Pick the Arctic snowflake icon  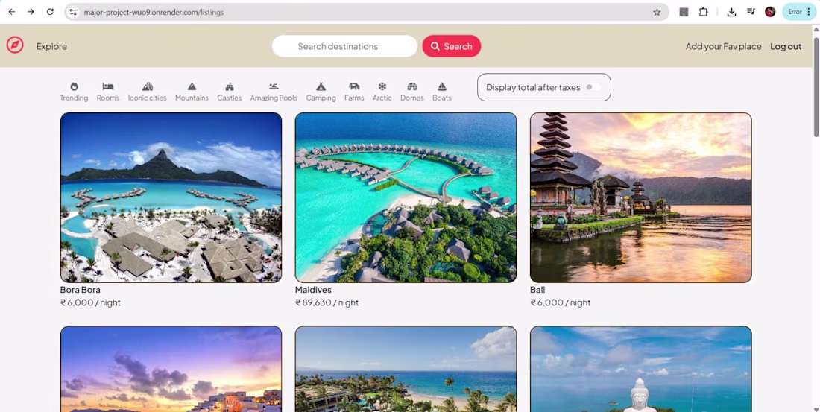(382, 86)
